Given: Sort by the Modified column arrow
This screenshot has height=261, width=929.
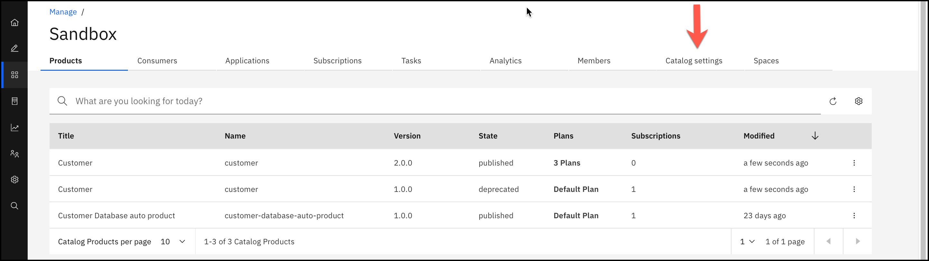Looking at the screenshot, I should point(815,136).
